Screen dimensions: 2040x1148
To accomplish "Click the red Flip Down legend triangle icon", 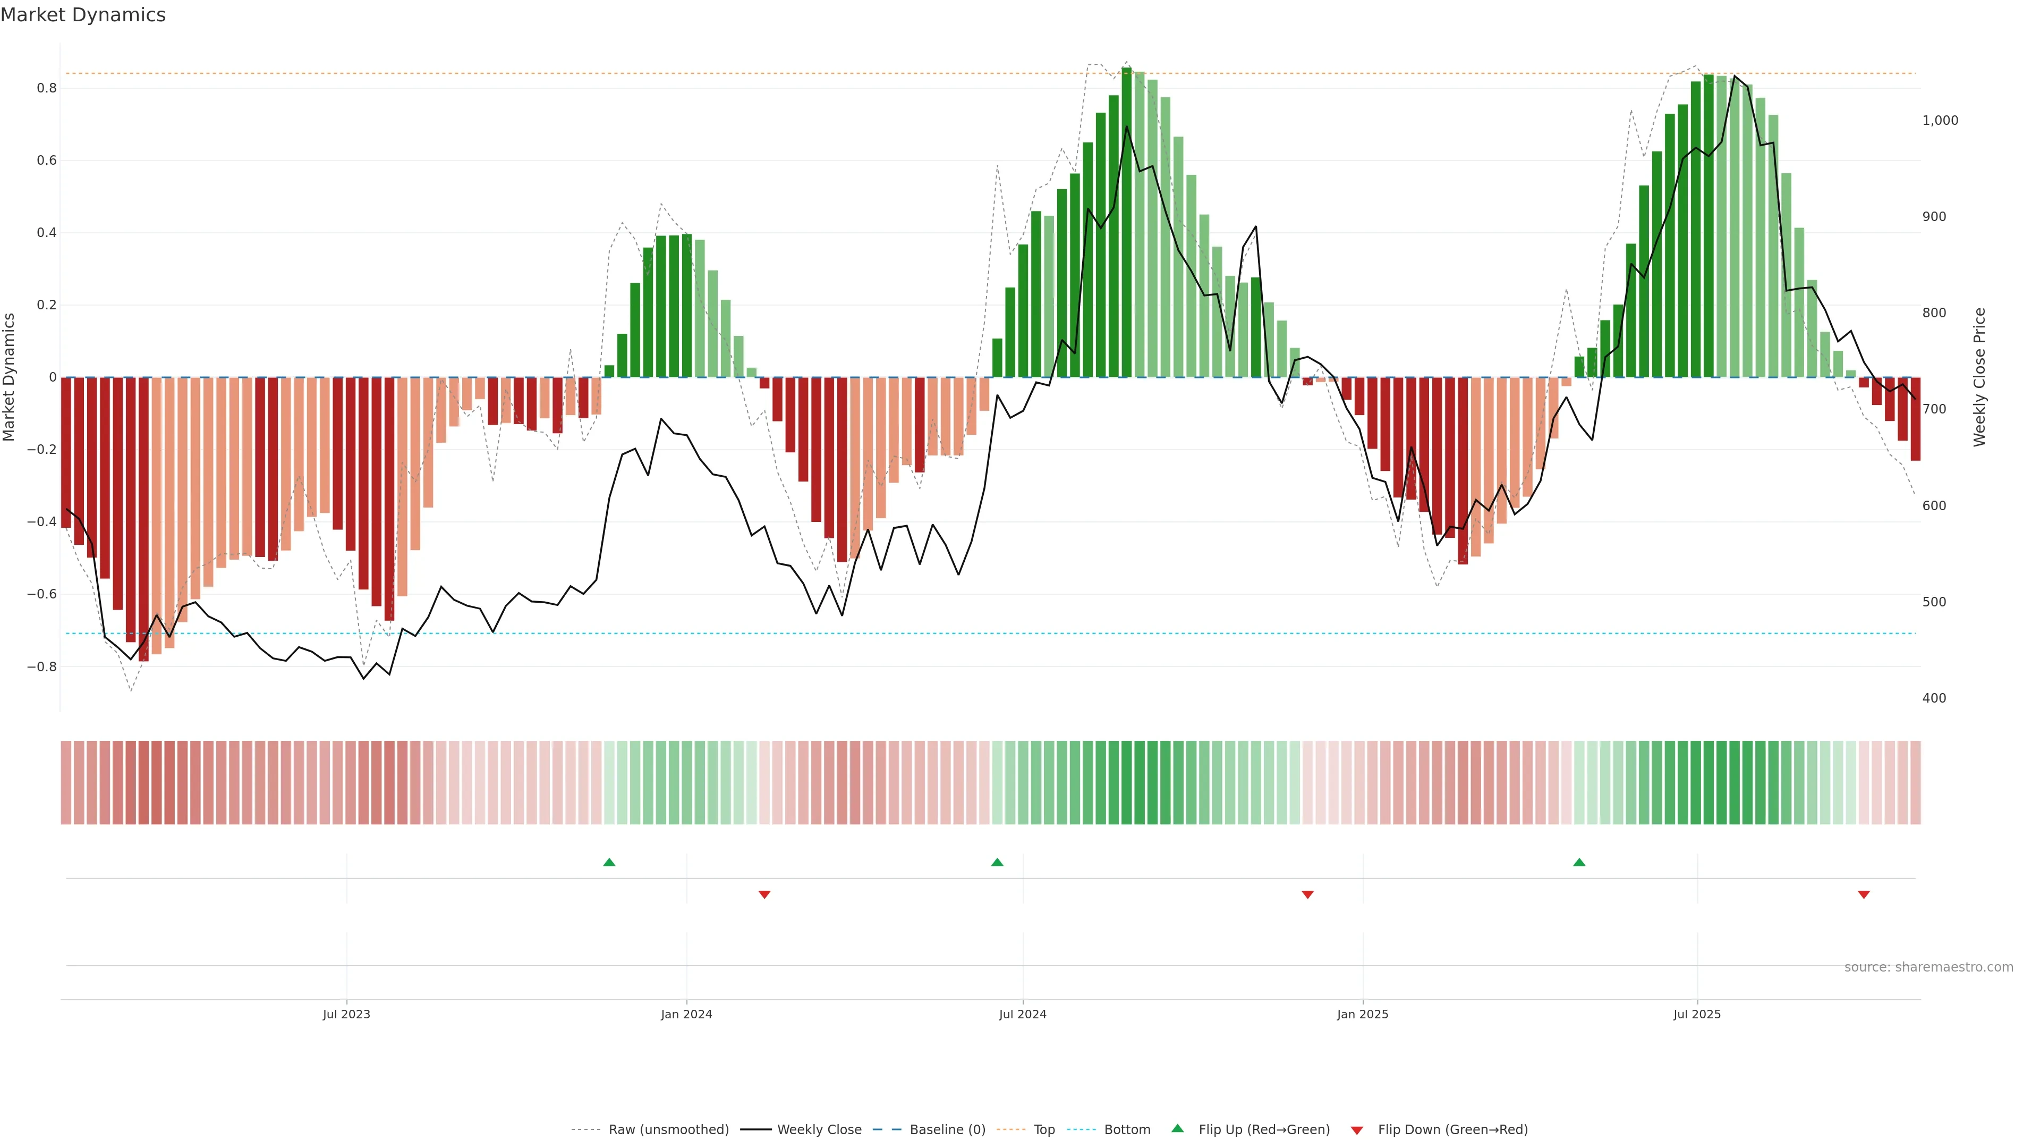I will tap(1357, 1130).
